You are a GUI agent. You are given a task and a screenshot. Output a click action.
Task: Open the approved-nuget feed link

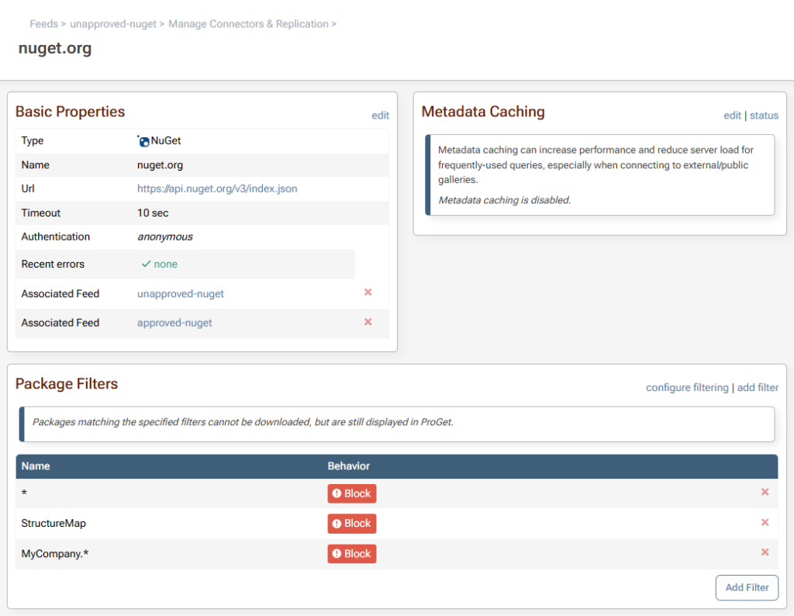pos(174,323)
